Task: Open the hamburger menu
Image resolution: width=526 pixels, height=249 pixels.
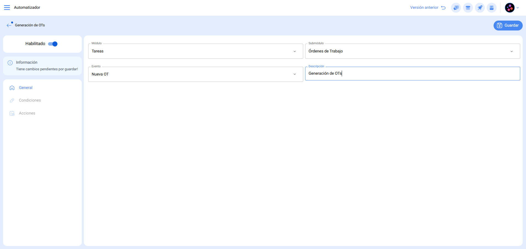Action: (x=7, y=7)
